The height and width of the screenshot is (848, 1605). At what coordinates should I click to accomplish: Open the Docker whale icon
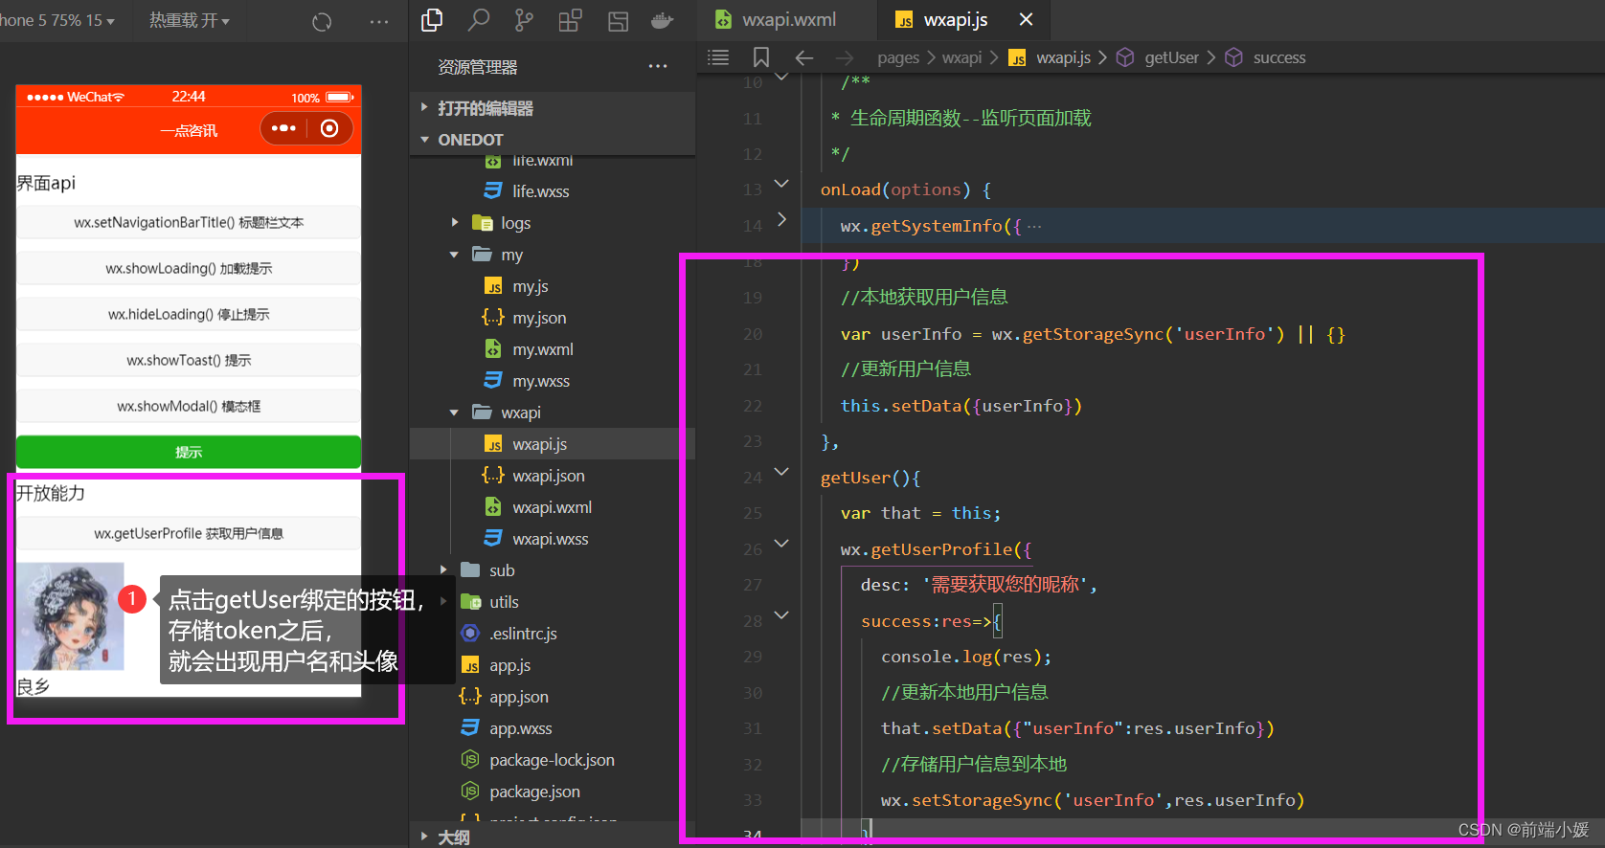tap(663, 20)
